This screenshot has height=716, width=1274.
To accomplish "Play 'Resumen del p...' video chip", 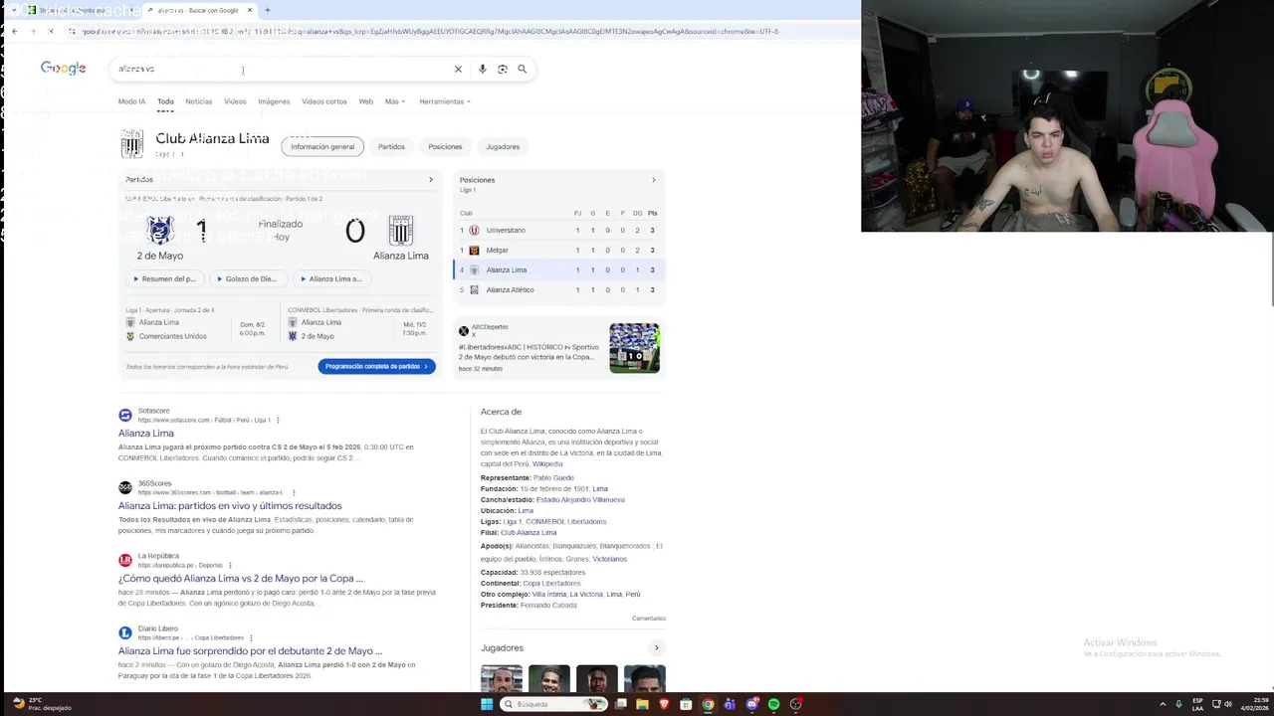I will (x=164, y=279).
